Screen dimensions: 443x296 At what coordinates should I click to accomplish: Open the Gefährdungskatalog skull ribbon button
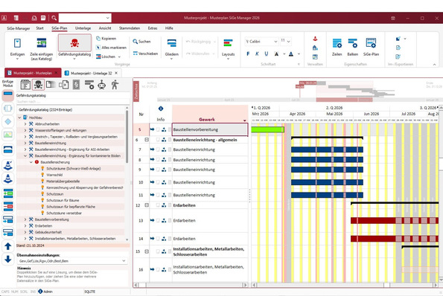74,43
